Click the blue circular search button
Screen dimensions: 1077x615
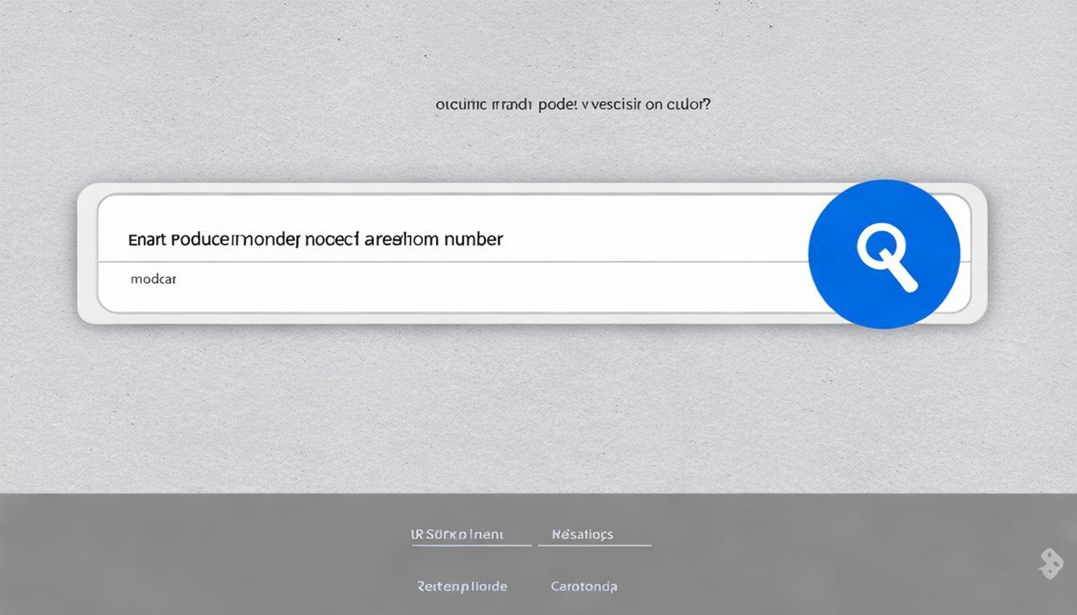pos(884,254)
